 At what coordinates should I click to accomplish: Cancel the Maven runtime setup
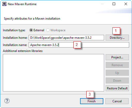pos(117,101)
